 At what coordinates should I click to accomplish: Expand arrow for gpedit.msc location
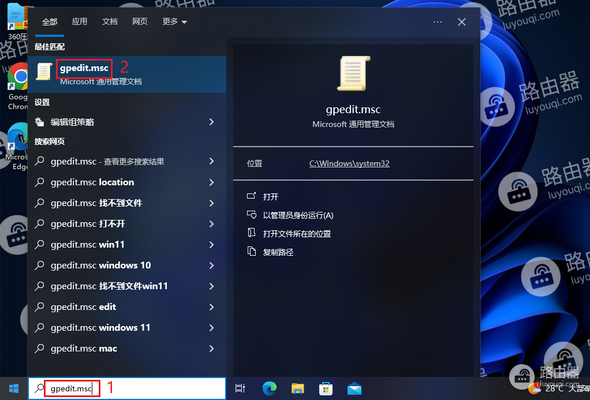tap(211, 182)
